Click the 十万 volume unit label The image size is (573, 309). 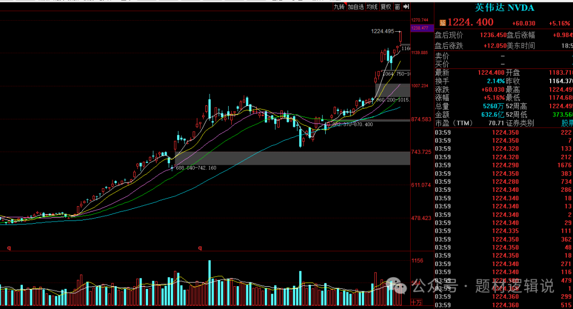pos(416,303)
